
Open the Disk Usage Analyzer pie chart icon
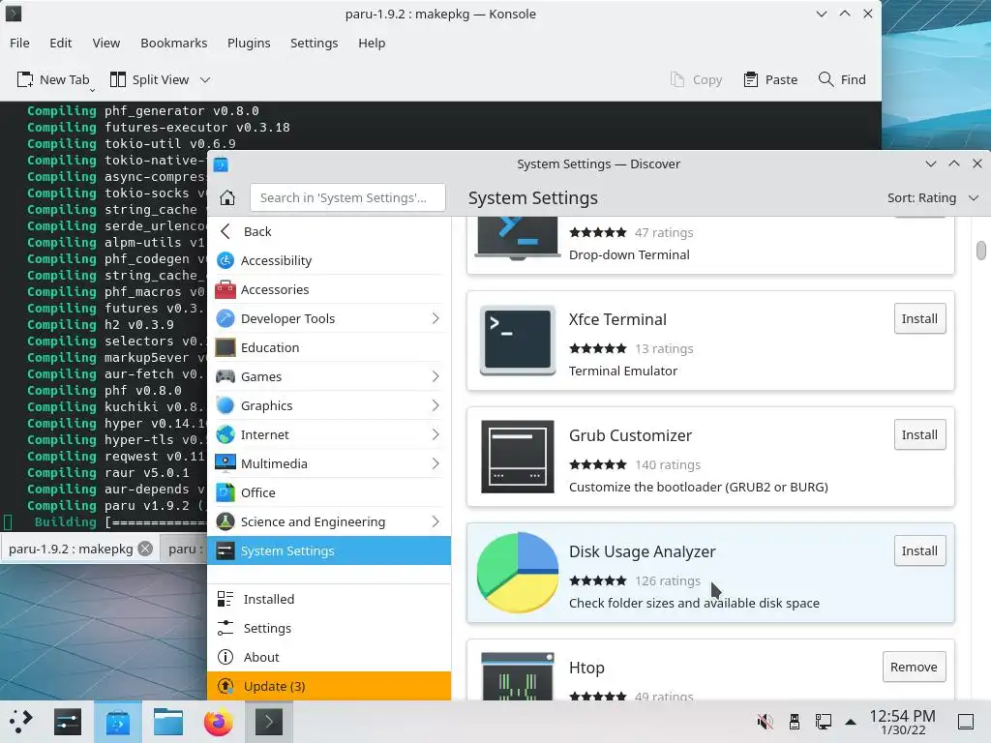[518, 573]
